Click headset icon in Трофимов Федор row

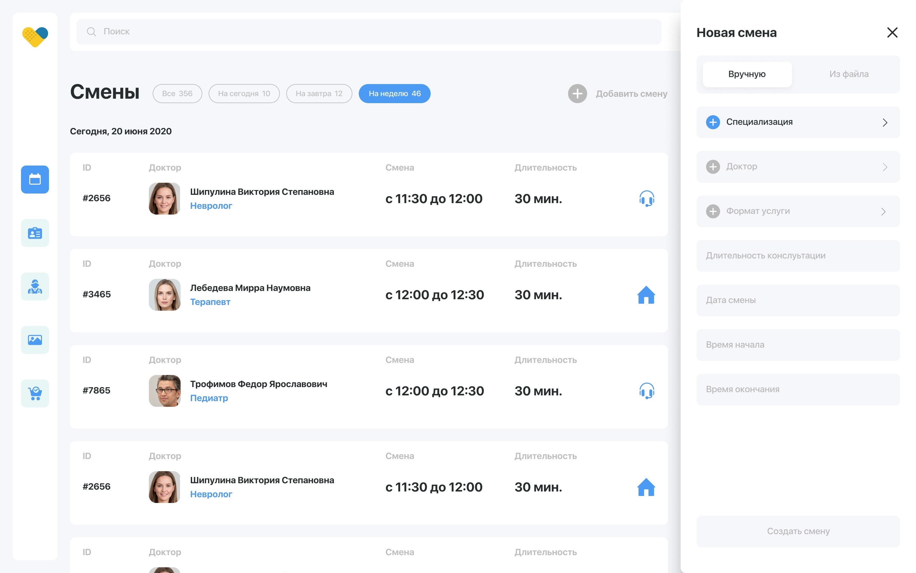(x=647, y=391)
